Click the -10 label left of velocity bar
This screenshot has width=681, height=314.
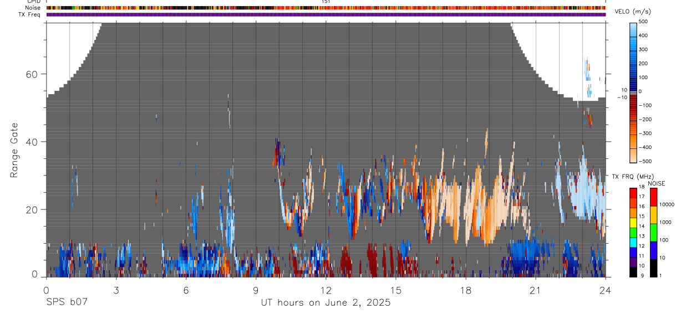(x=622, y=97)
